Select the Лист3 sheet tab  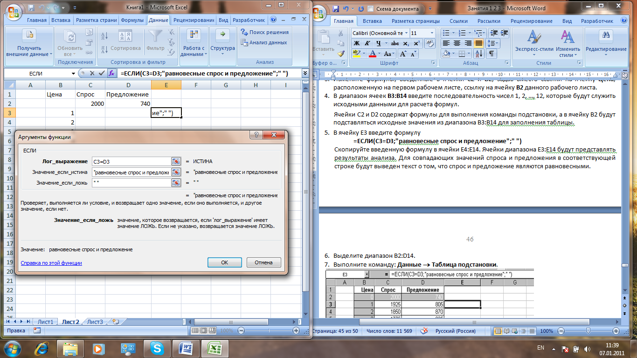[95, 322]
